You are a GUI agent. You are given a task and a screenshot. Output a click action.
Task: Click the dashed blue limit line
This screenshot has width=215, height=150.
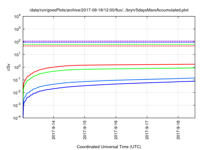109,42
